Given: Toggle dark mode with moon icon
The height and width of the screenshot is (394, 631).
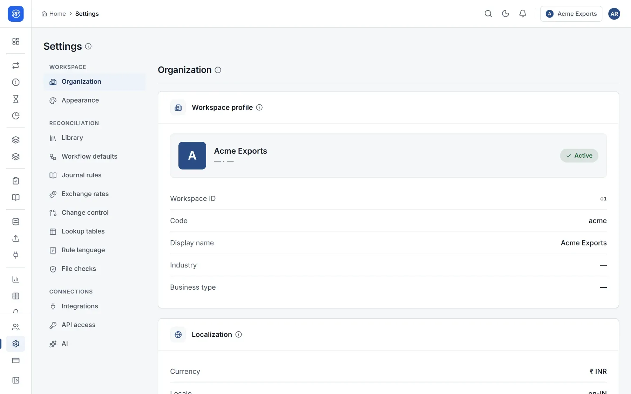Looking at the screenshot, I should [506, 14].
